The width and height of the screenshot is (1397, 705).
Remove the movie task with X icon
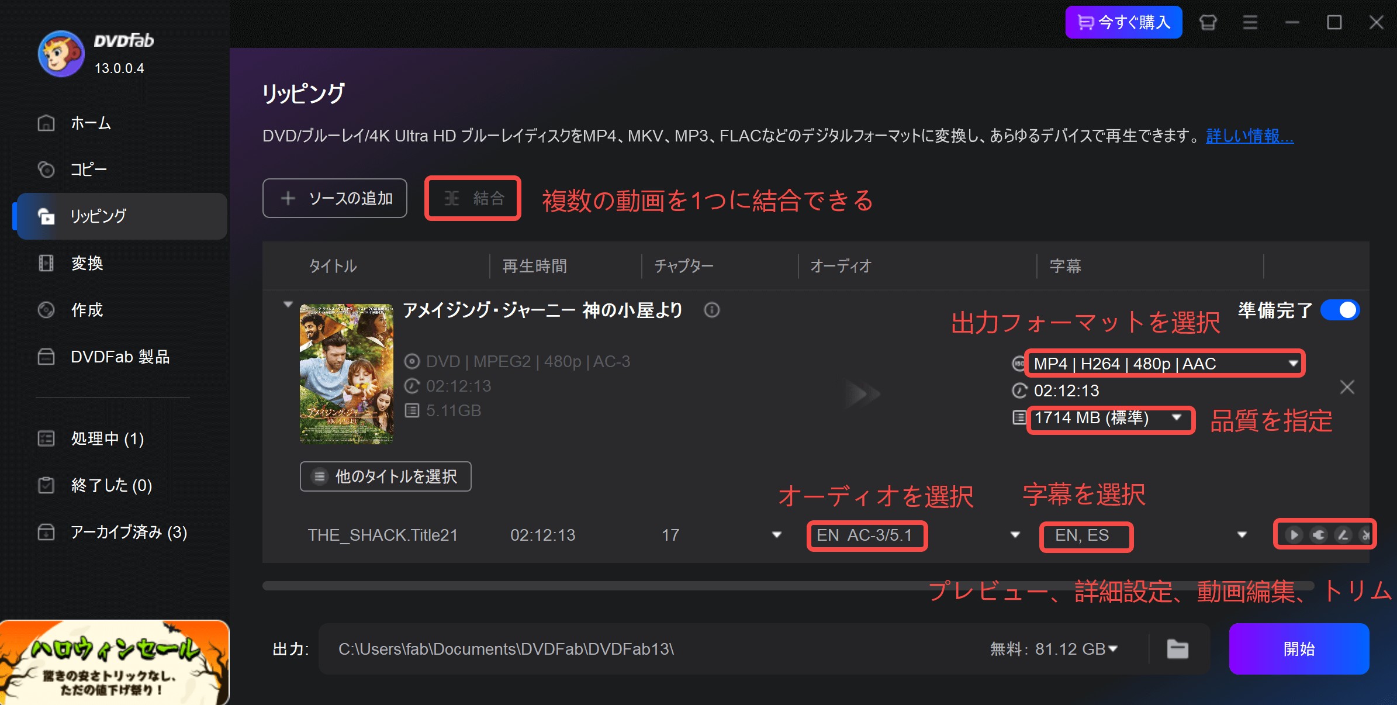tap(1347, 387)
